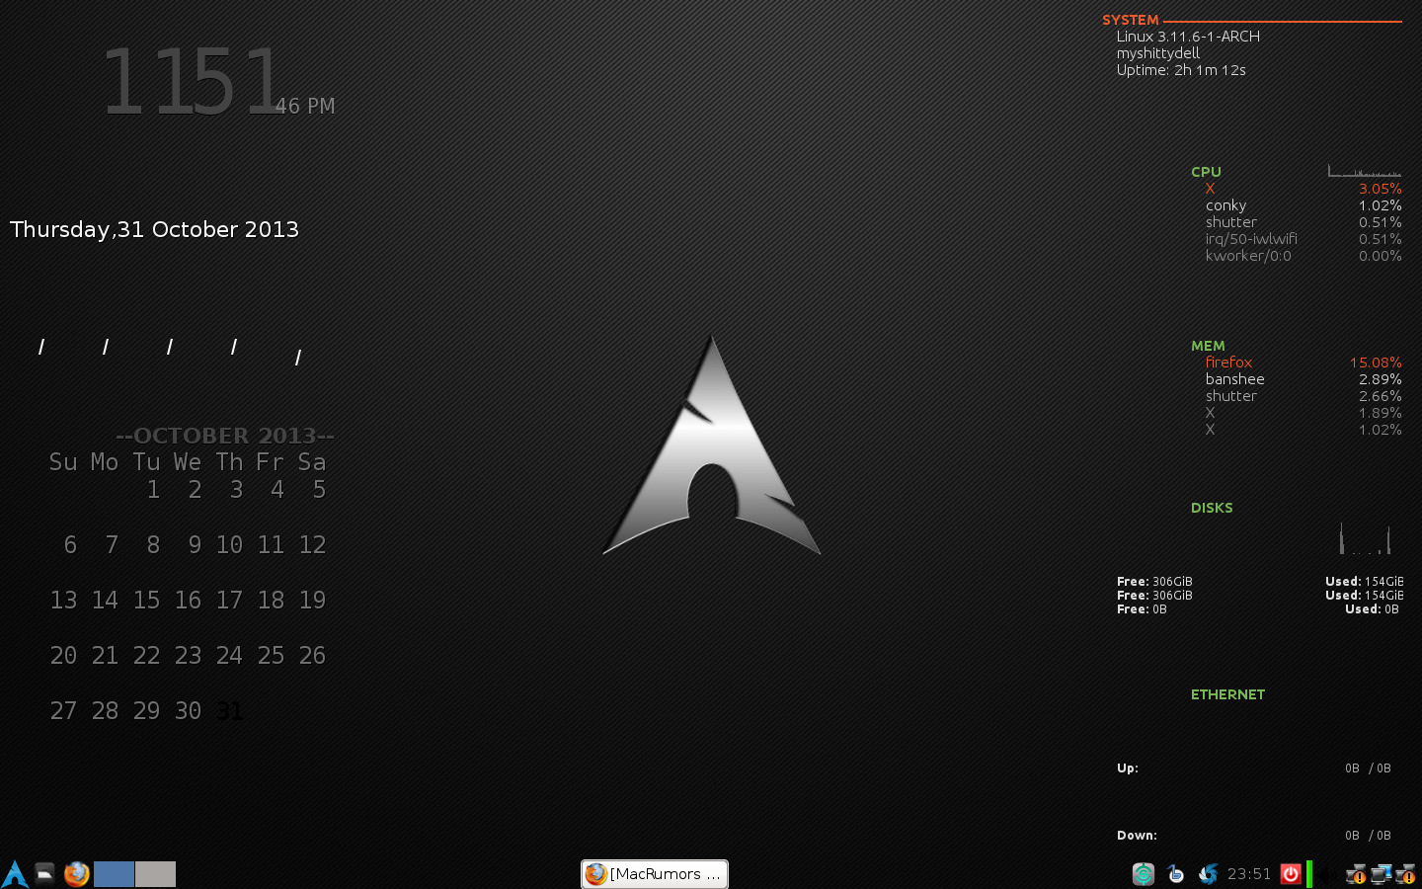Open the Banshee tray icon
Image resolution: width=1422 pixels, height=889 pixels.
[x=1175, y=874]
